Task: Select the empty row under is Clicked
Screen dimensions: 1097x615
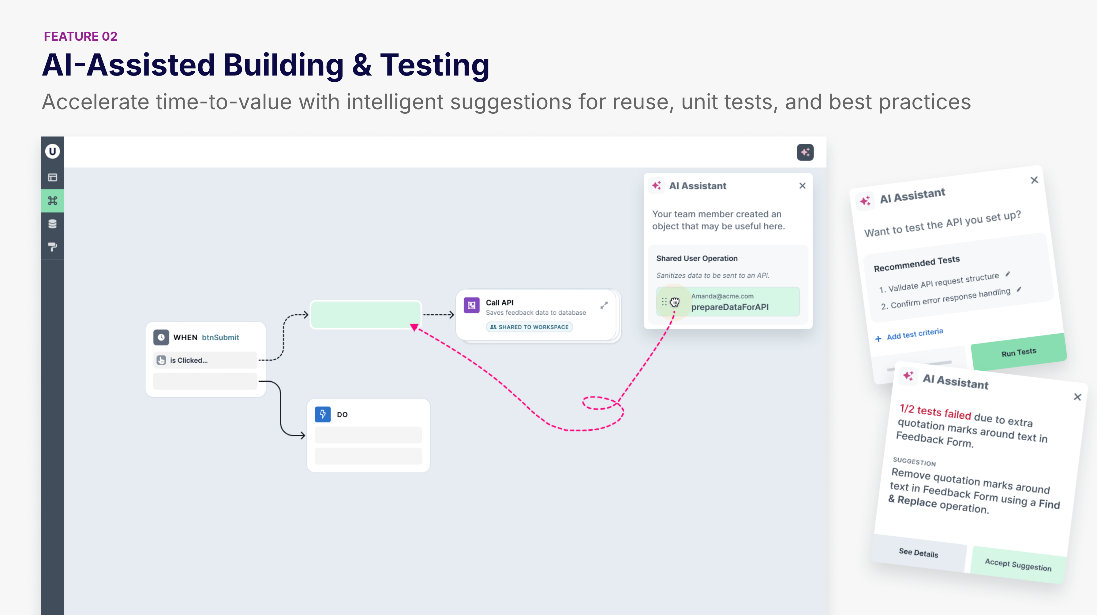Action: click(x=205, y=381)
